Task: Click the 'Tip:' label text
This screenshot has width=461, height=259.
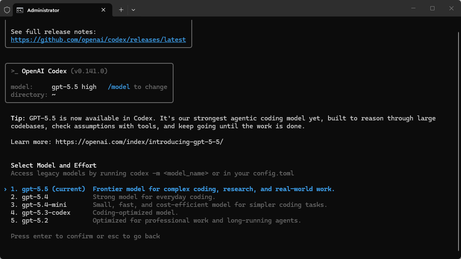Action: pyautogui.click(x=18, y=118)
